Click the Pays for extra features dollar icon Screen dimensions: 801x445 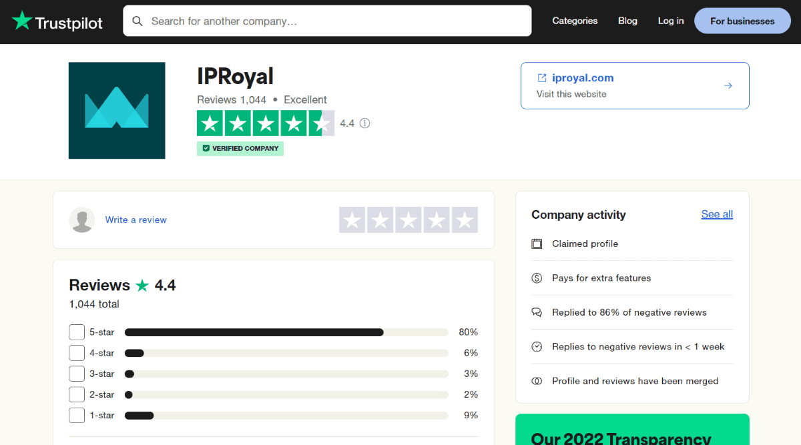pyautogui.click(x=537, y=278)
